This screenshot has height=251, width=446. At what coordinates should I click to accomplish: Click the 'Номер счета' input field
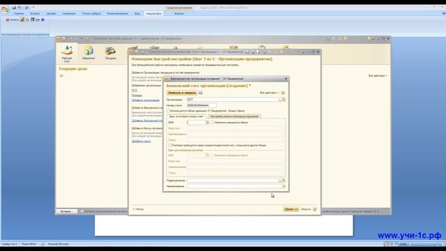coord(201,105)
